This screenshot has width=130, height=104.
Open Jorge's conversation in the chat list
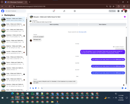pos(13,74)
